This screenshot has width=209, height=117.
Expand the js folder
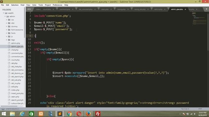pyautogui.click(x=7, y=36)
